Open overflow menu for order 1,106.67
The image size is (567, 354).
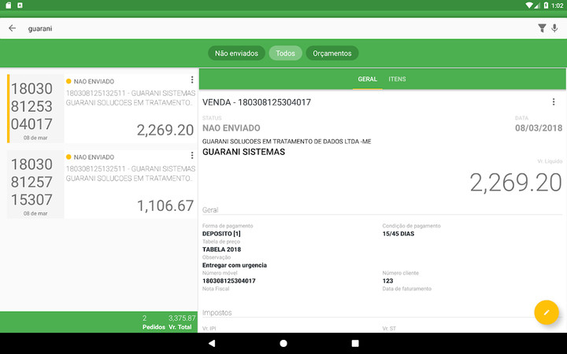coord(192,157)
